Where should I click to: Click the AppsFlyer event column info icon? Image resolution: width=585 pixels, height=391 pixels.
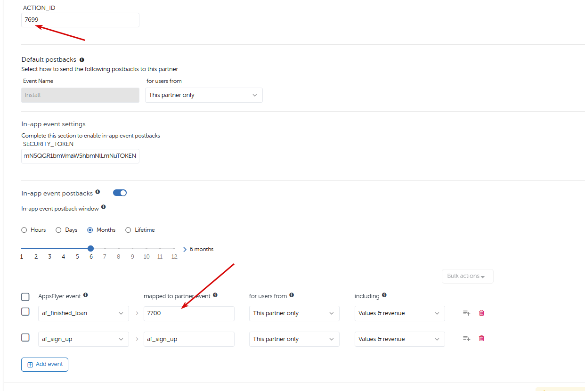tap(86, 295)
